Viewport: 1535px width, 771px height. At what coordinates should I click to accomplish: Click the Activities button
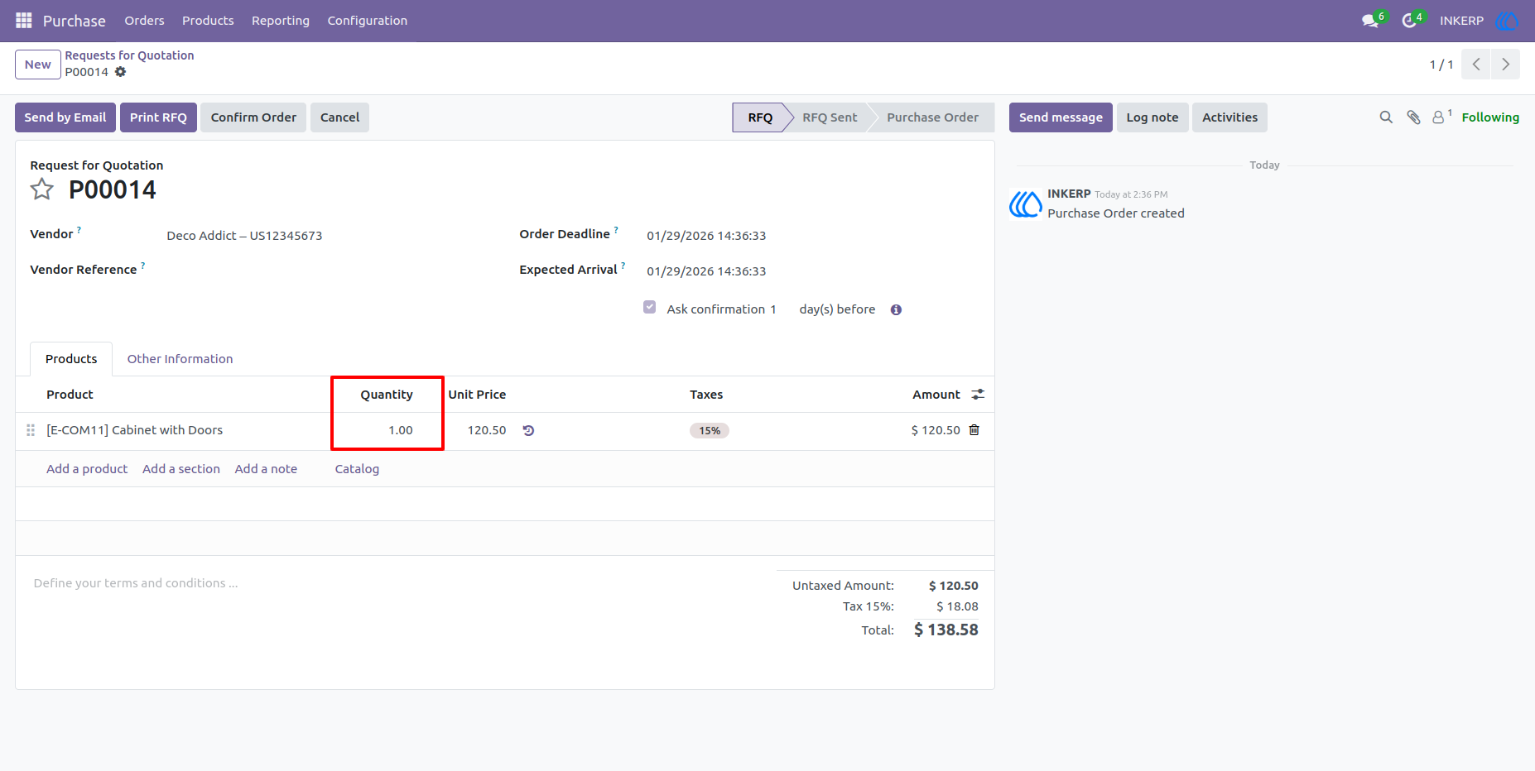(1229, 117)
